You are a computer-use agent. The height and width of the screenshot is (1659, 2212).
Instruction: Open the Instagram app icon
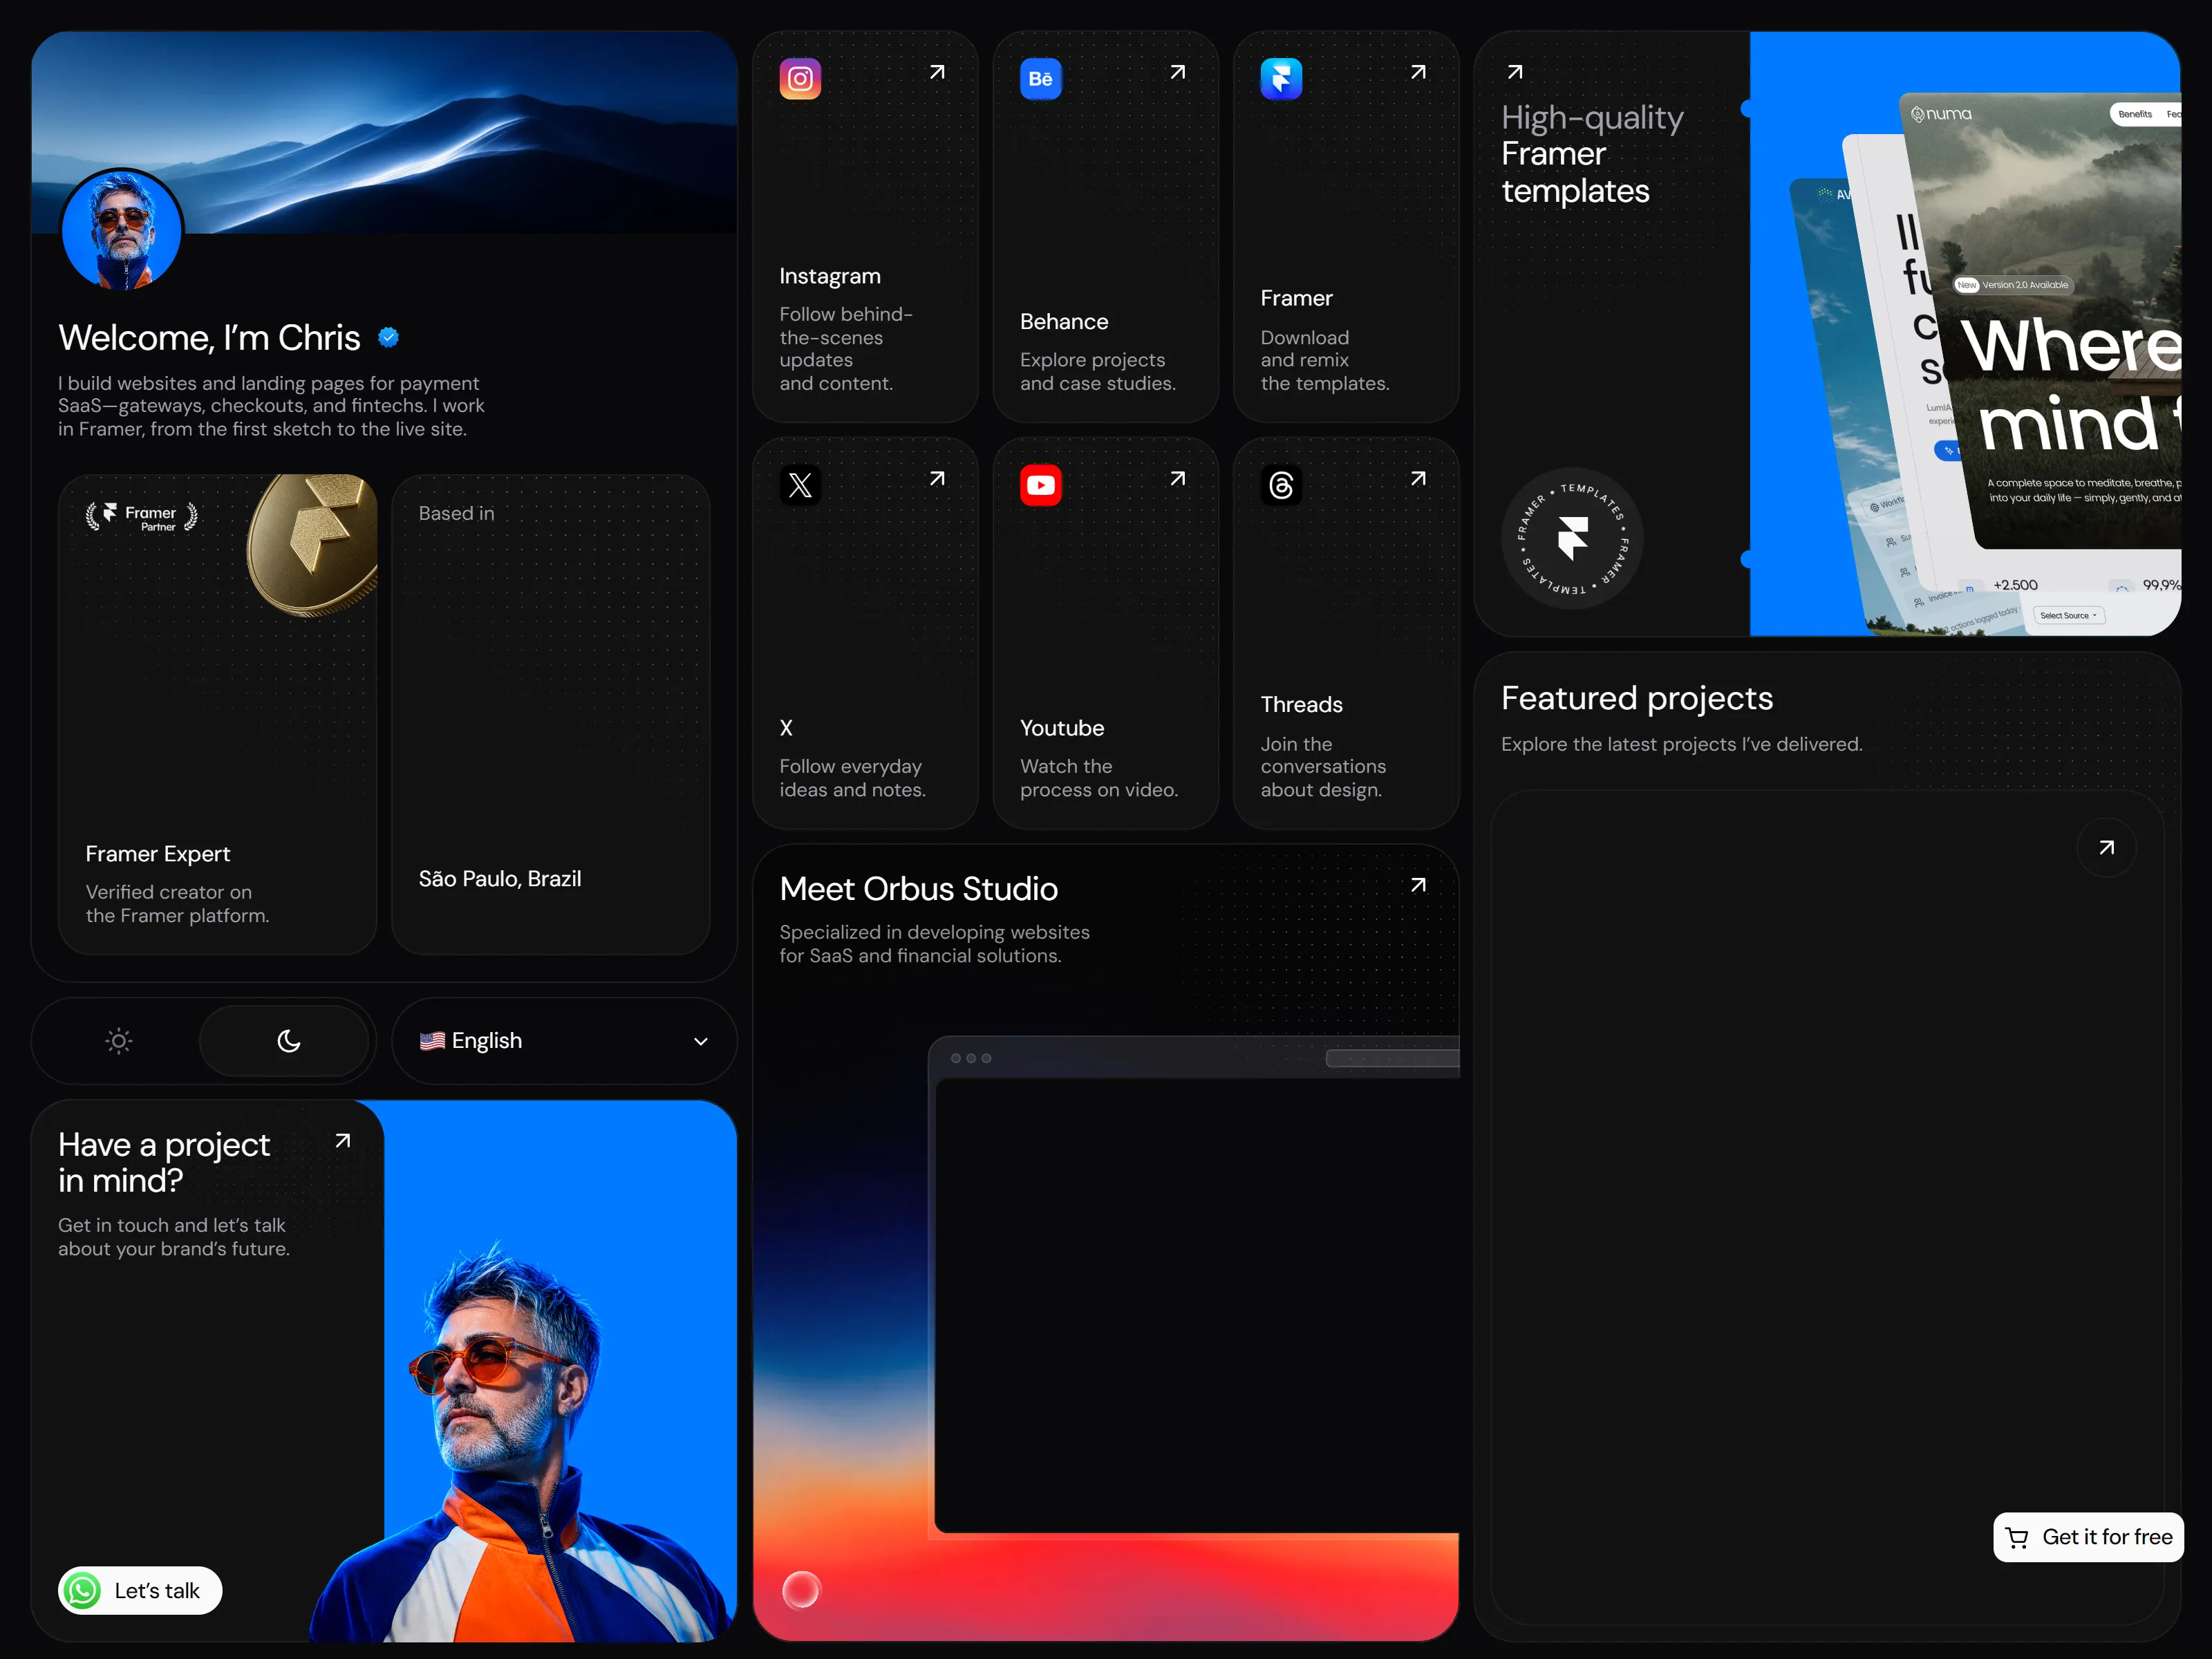[x=800, y=79]
